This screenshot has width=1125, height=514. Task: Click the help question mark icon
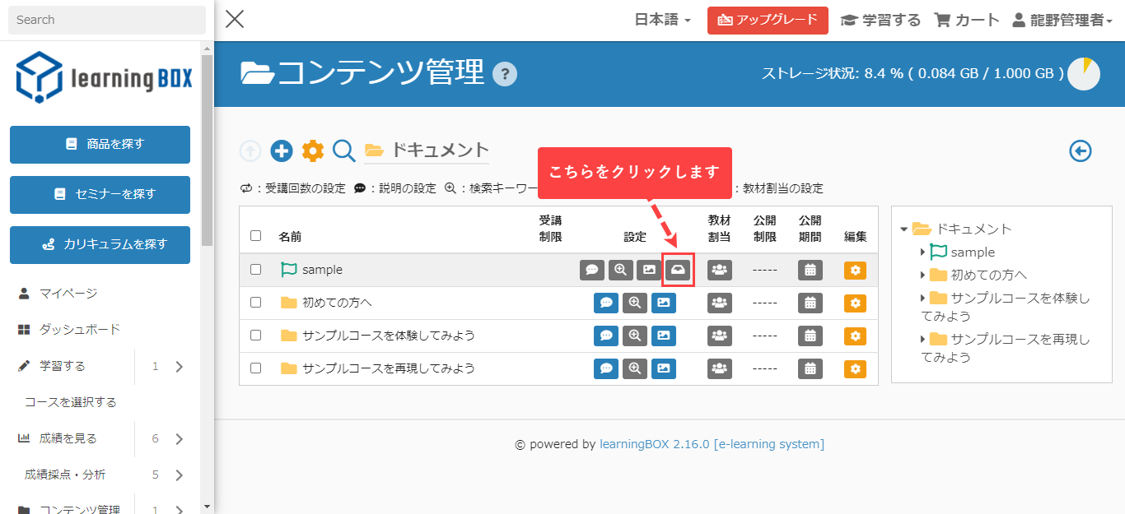pyautogui.click(x=505, y=75)
